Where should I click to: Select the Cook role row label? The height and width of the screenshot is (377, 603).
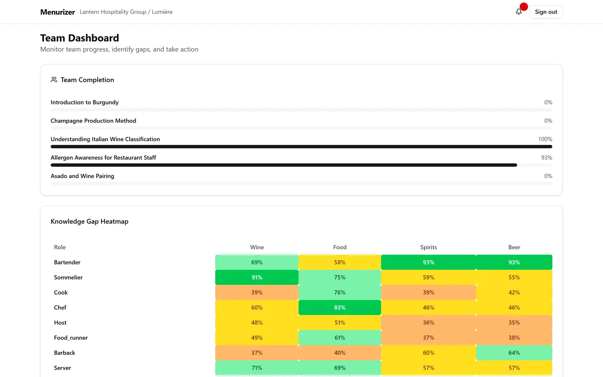[61, 292]
